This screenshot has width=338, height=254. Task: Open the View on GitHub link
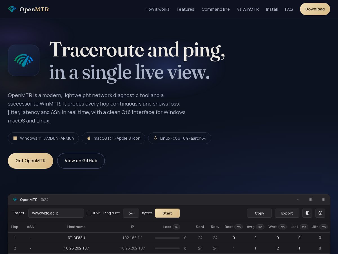coord(81,161)
